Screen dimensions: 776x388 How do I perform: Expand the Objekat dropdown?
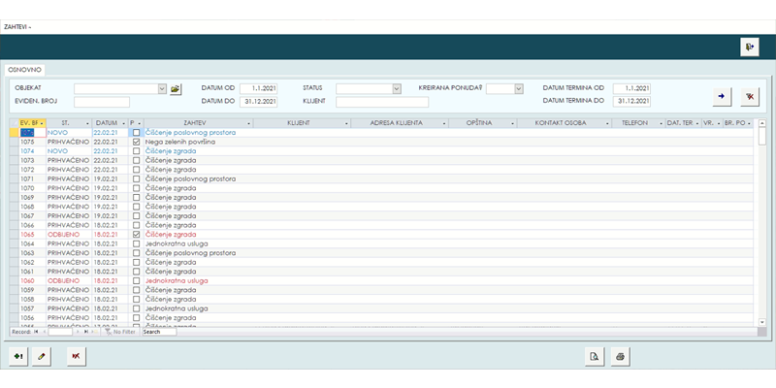[x=162, y=88]
